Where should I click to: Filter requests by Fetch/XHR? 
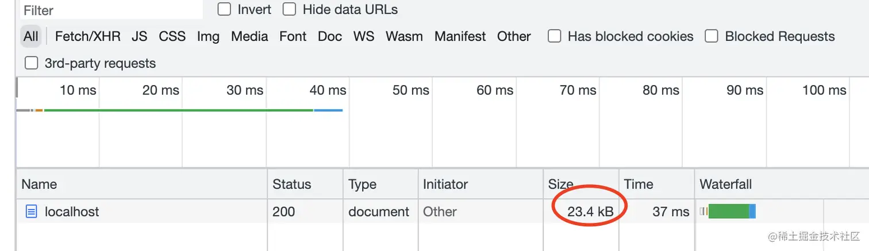coord(87,36)
